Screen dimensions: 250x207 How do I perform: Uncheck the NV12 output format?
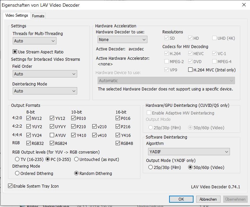click(28, 118)
